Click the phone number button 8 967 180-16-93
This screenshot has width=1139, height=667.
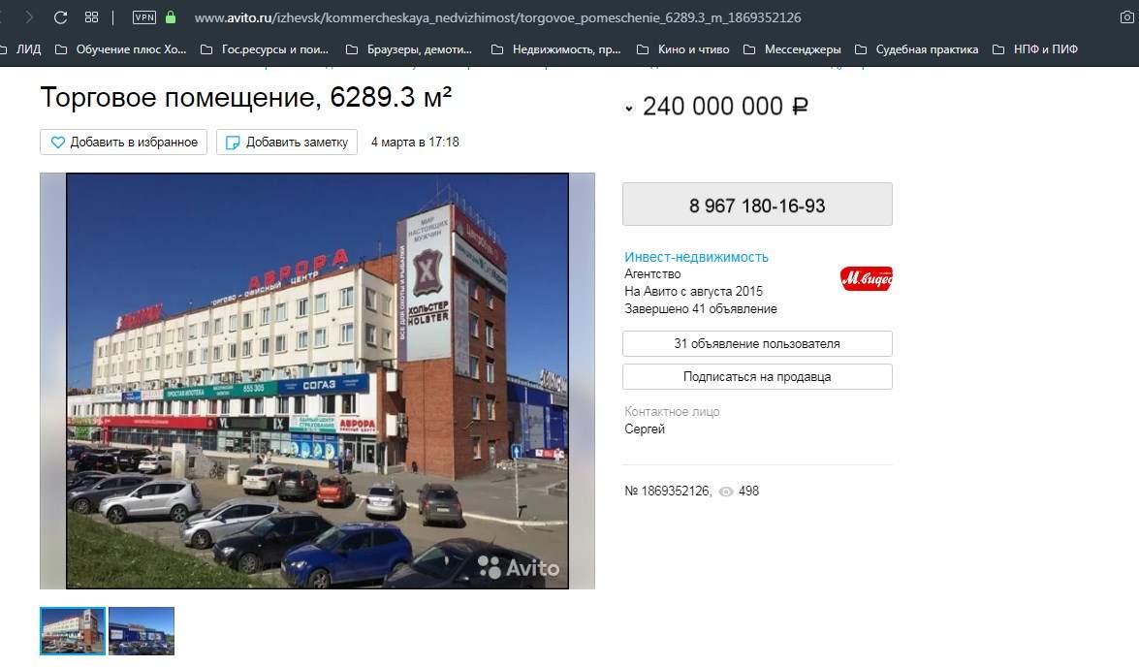(x=757, y=205)
